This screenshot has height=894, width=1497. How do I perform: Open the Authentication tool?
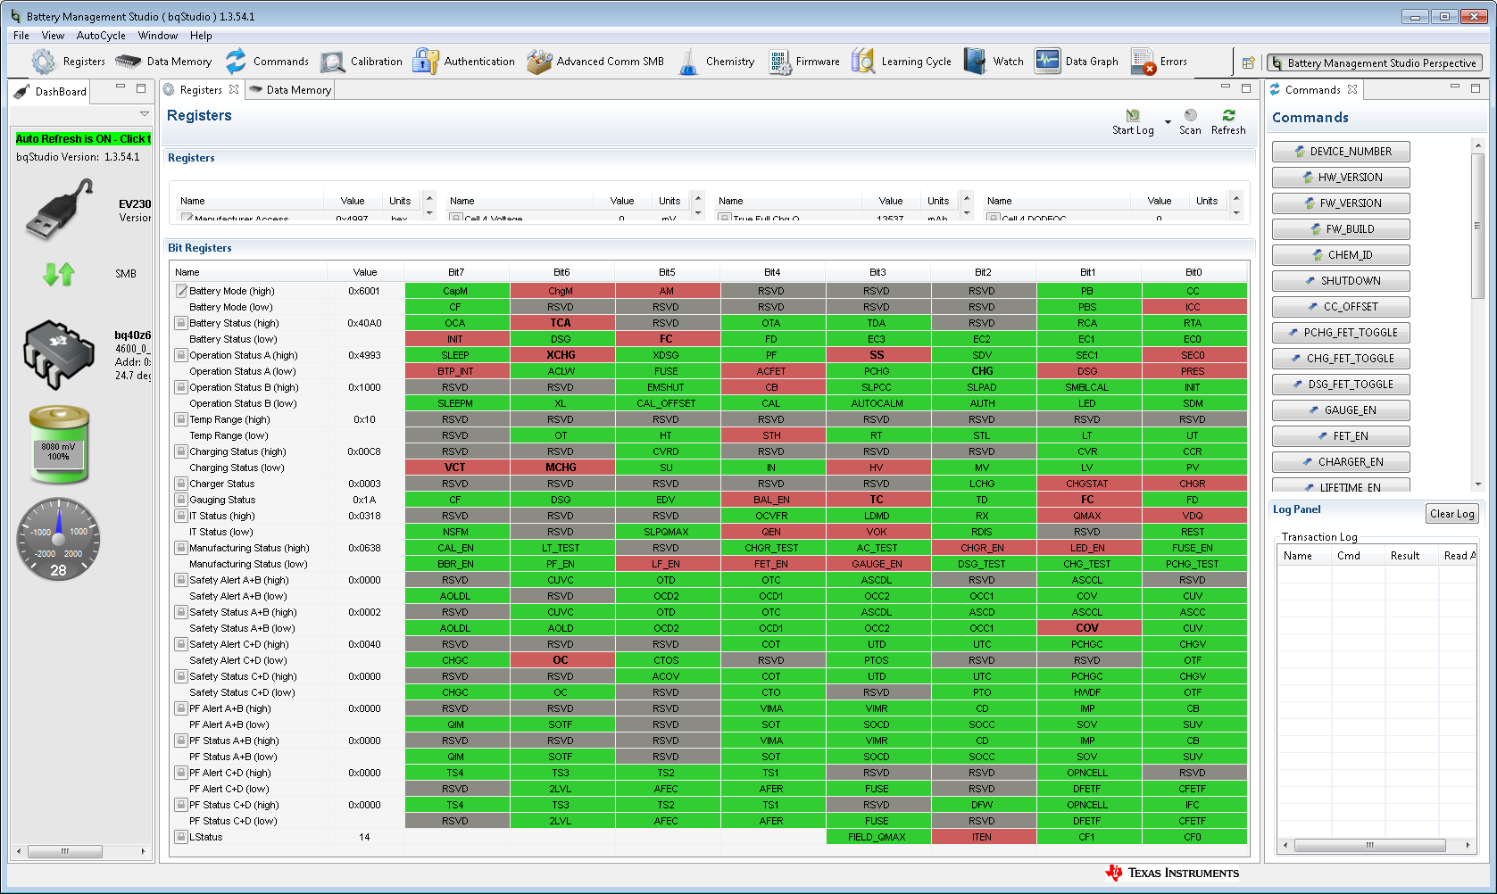coord(464,62)
